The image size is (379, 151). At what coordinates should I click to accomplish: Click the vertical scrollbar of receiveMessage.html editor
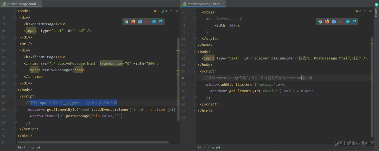372,87
